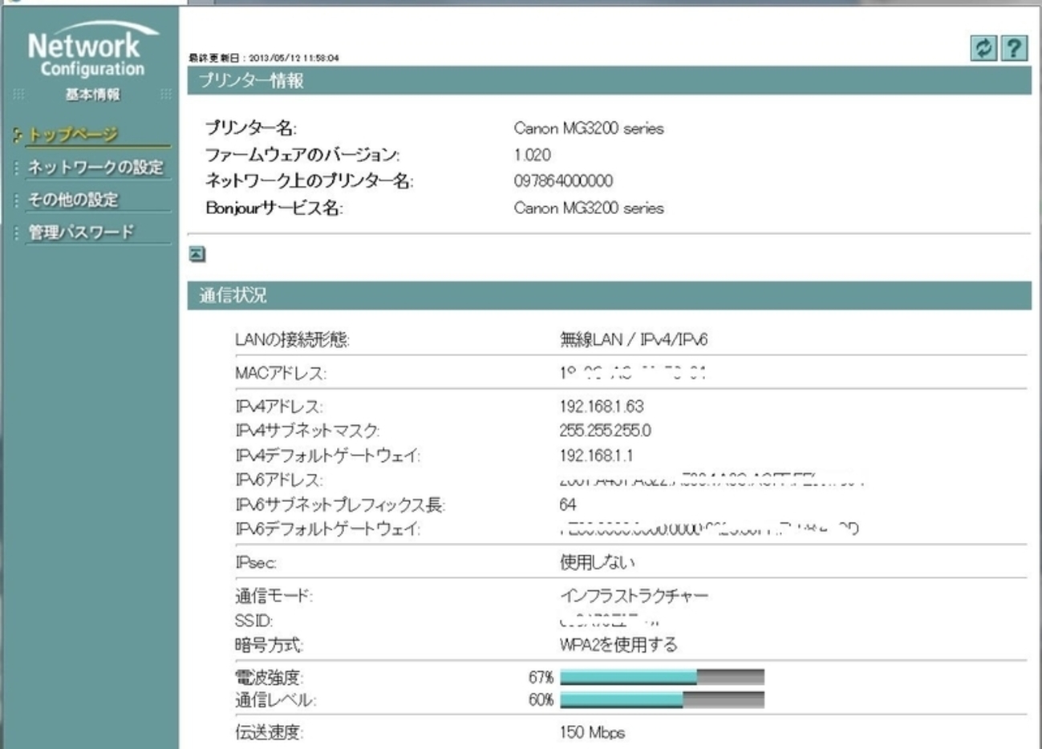Select transmission speed 150 Mbps
This screenshot has width=1042, height=749.
[x=592, y=732]
